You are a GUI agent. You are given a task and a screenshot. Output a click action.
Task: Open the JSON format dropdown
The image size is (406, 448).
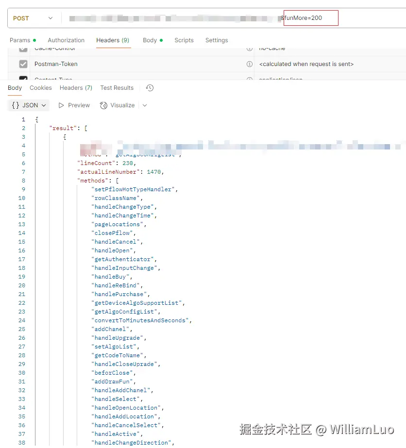29,105
